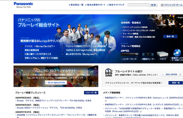The height and width of the screenshot is (118, 183).
Task: Click 開発陣が語るBlu-rayのテクノロジー heading
Action: (43, 41)
